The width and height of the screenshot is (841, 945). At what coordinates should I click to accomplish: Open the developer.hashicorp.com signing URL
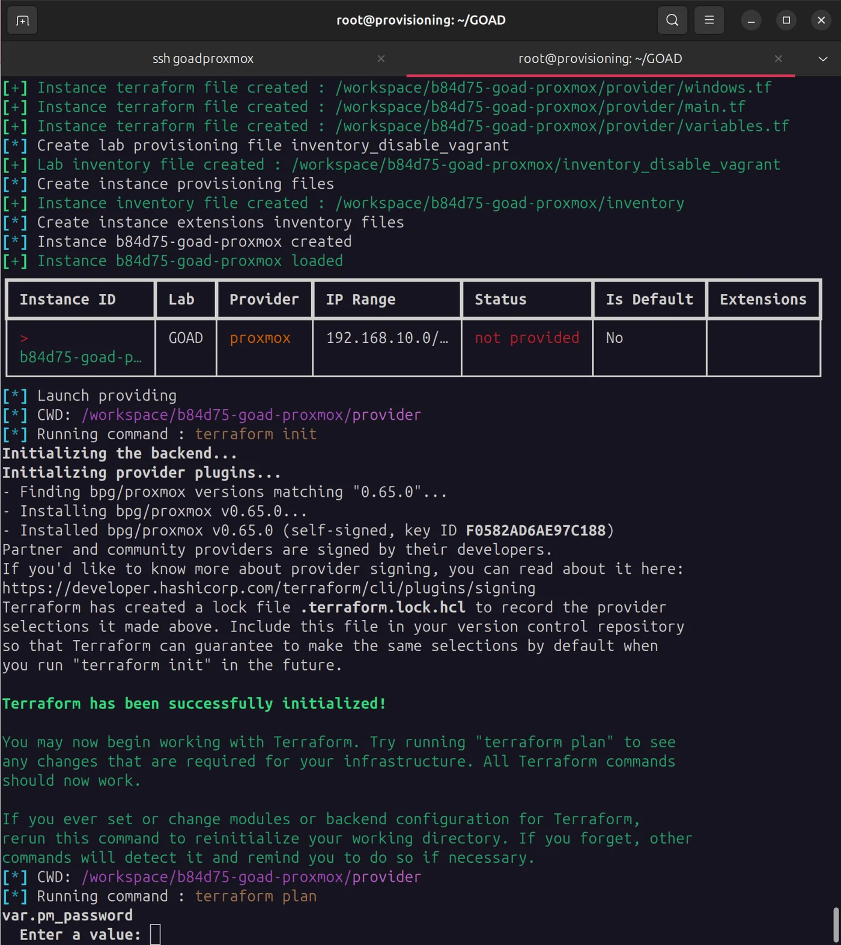(269, 588)
